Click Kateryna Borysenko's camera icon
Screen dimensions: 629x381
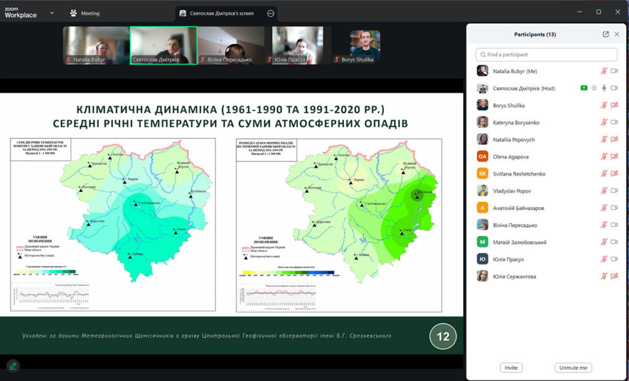pos(614,123)
